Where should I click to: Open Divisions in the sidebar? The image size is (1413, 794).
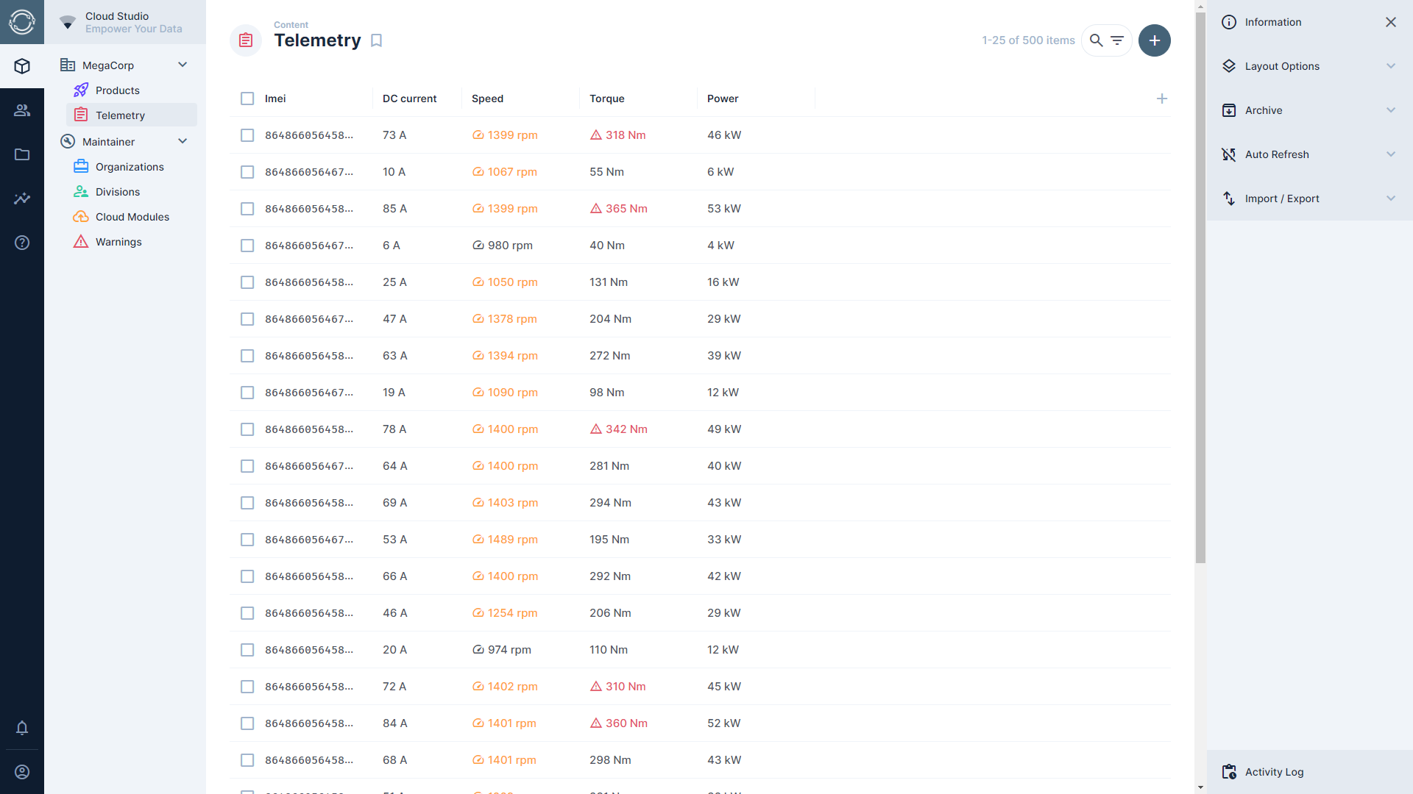coord(132,192)
